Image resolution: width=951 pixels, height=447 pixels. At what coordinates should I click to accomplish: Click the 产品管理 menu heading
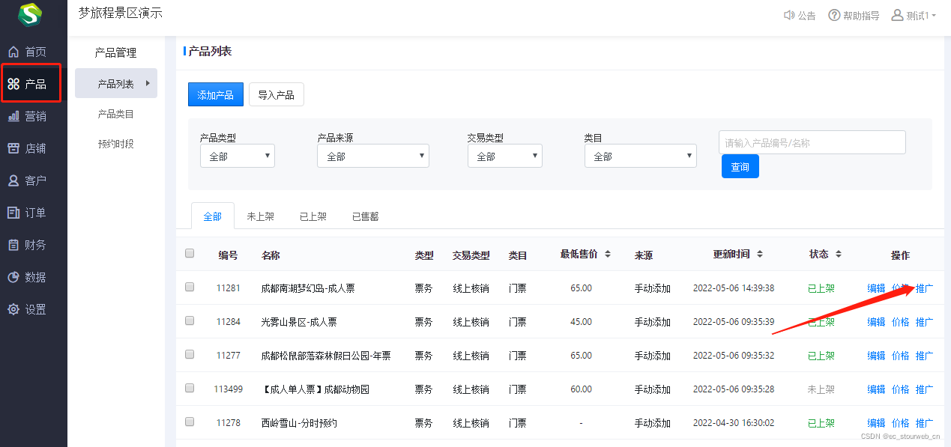(116, 53)
